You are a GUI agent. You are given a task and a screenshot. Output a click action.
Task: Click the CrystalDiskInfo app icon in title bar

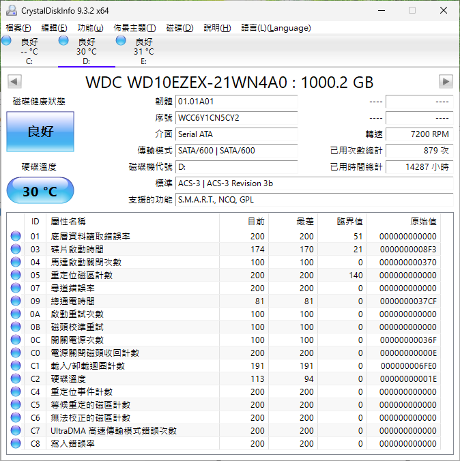click(x=12, y=11)
